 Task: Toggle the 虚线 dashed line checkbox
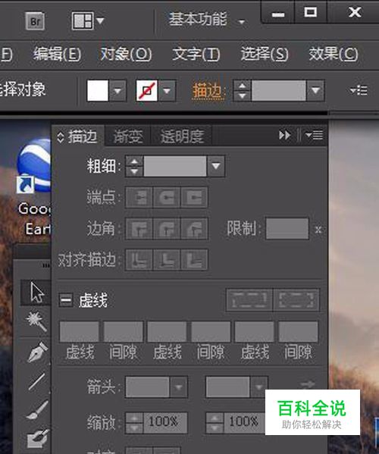(x=66, y=300)
